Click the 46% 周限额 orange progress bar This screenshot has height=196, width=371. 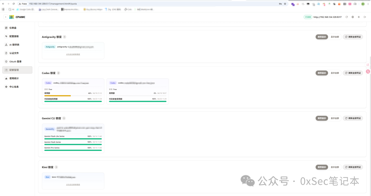tap(73, 96)
